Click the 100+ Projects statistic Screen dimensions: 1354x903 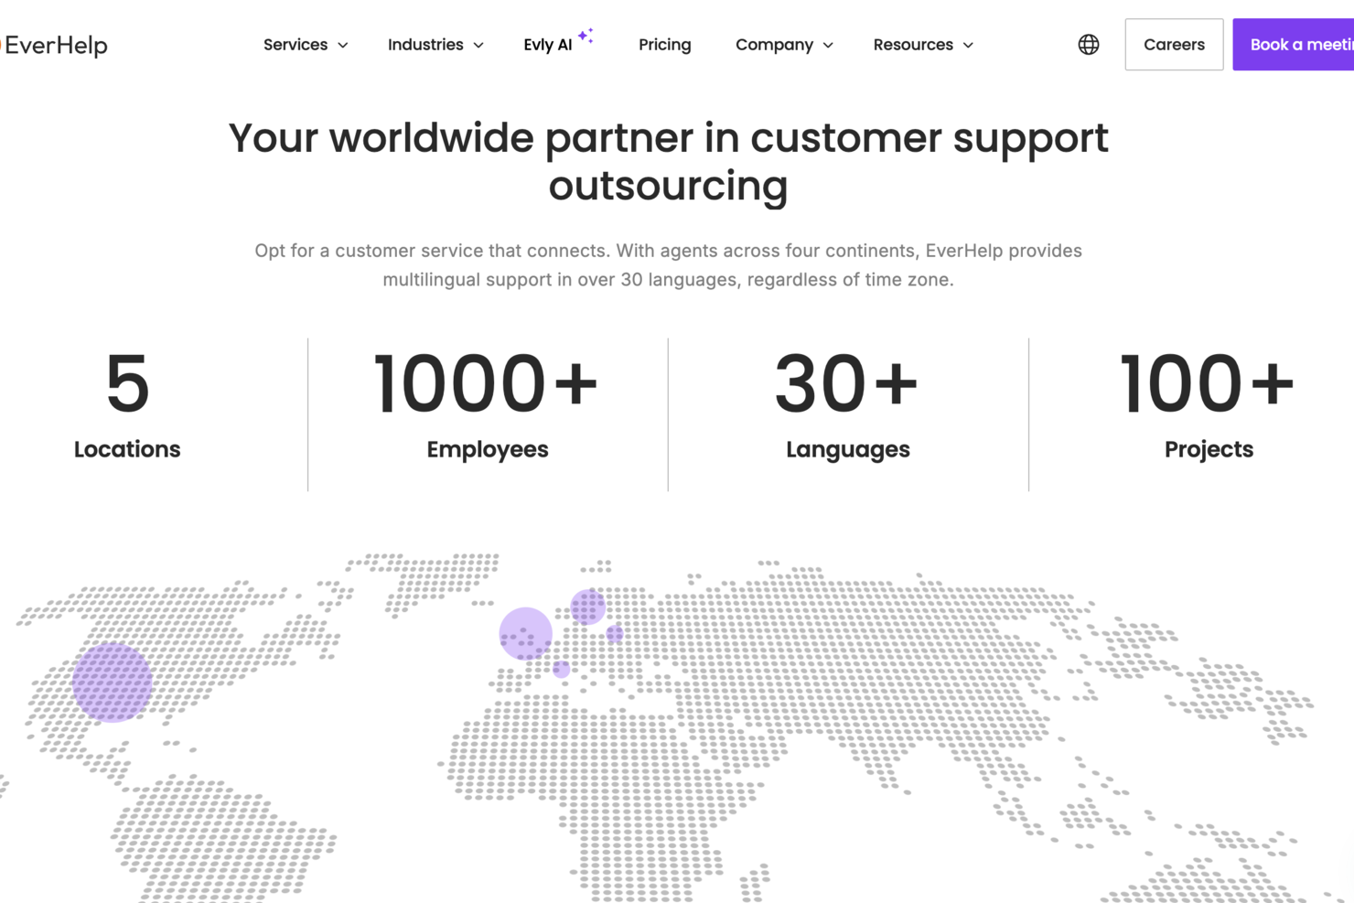[1209, 407]
